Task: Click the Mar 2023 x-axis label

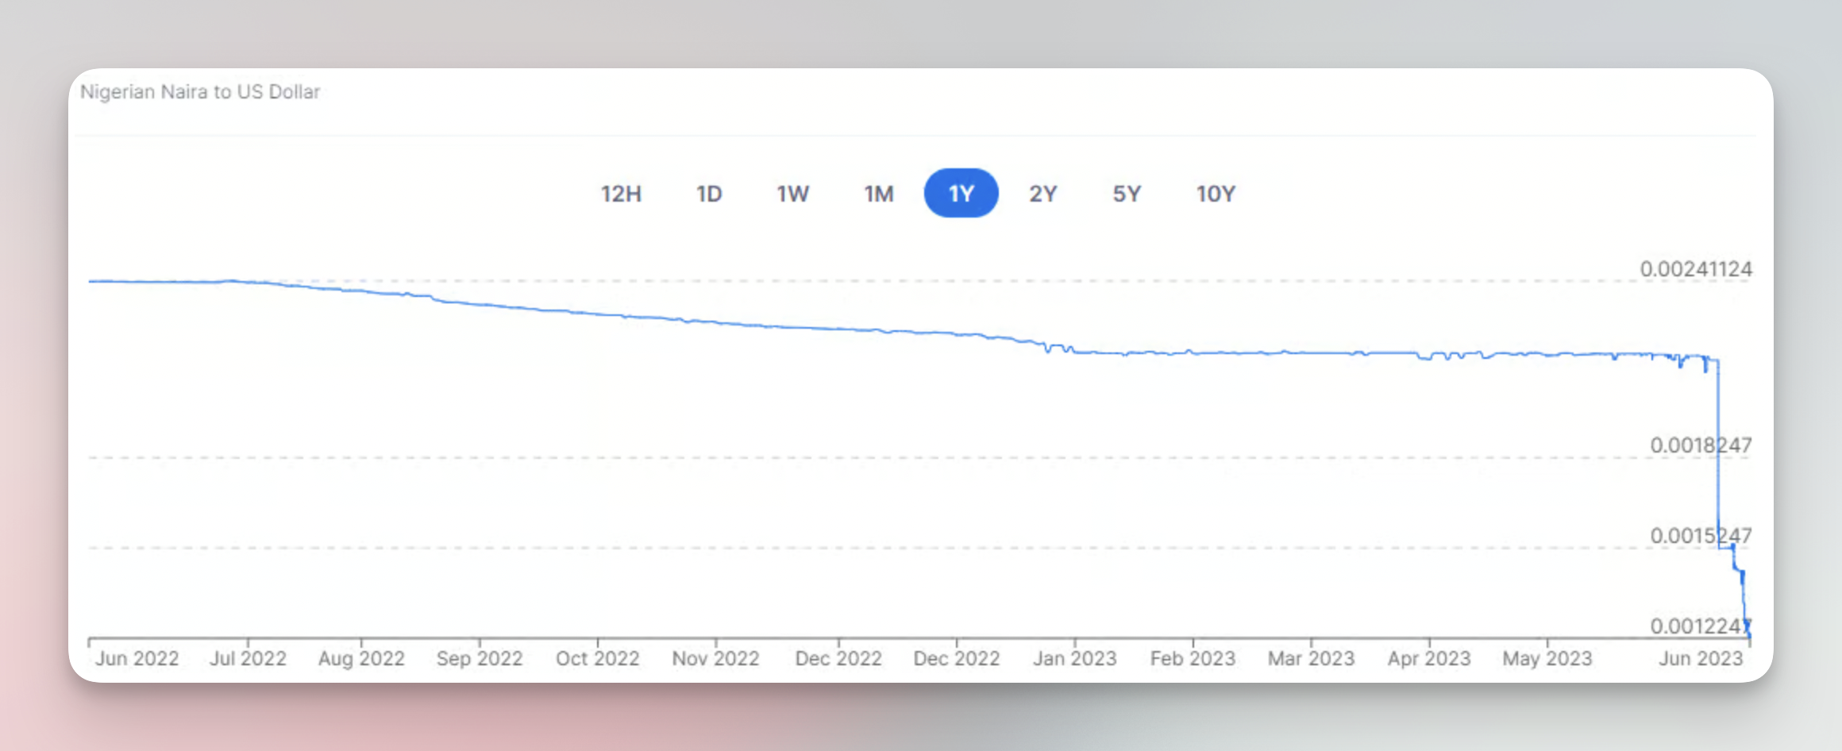Action: pyautogui.click(x=1311, y=659)
